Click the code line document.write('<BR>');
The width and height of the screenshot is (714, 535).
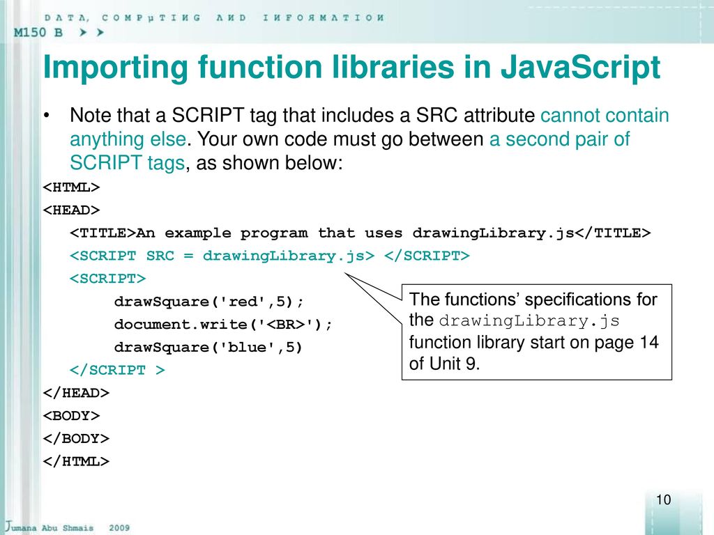(223, 325)
